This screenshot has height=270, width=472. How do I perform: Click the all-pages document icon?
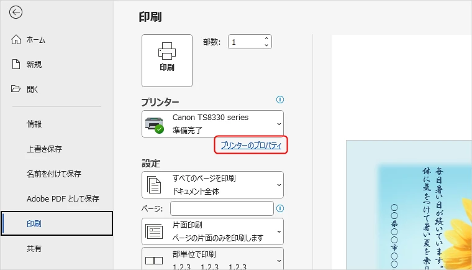pos(154,185)
